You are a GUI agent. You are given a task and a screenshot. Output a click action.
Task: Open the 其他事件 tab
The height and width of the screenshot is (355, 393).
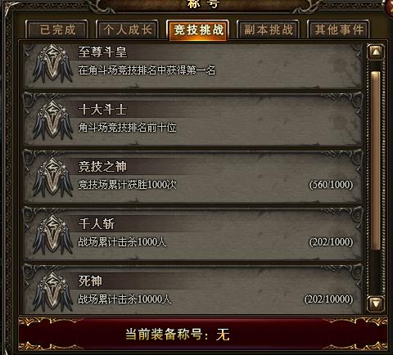(339, 29)
